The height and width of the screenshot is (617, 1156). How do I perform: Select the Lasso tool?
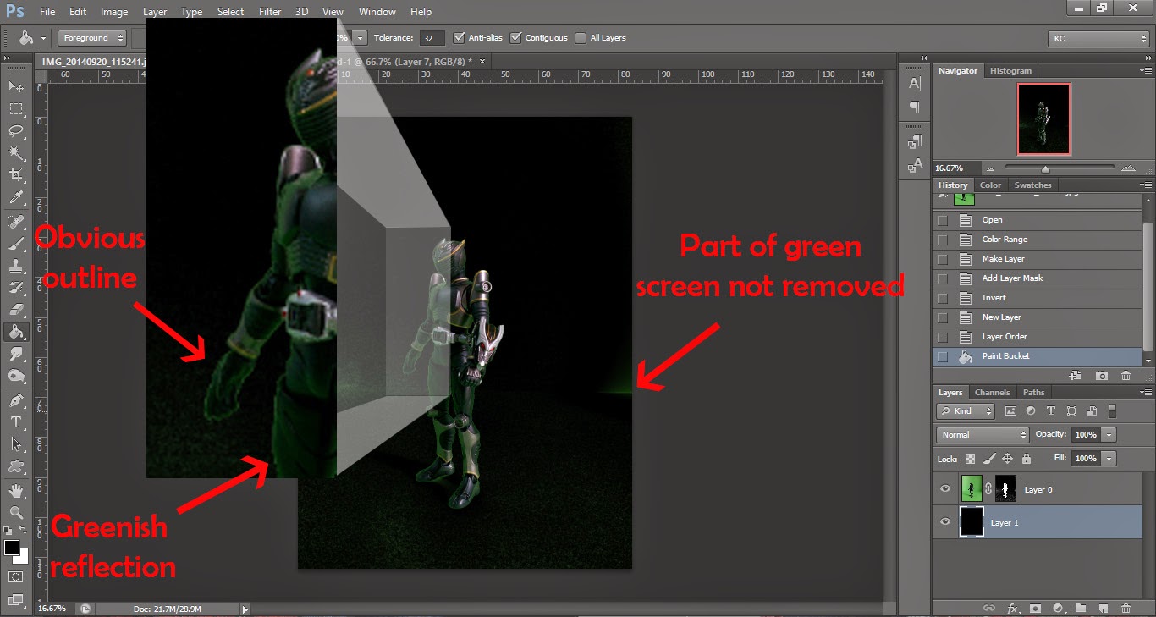(17, 130)
